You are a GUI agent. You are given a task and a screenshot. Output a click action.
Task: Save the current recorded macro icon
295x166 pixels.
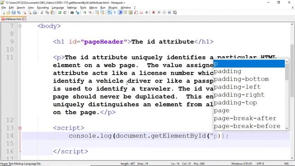[x=175, y=12]
